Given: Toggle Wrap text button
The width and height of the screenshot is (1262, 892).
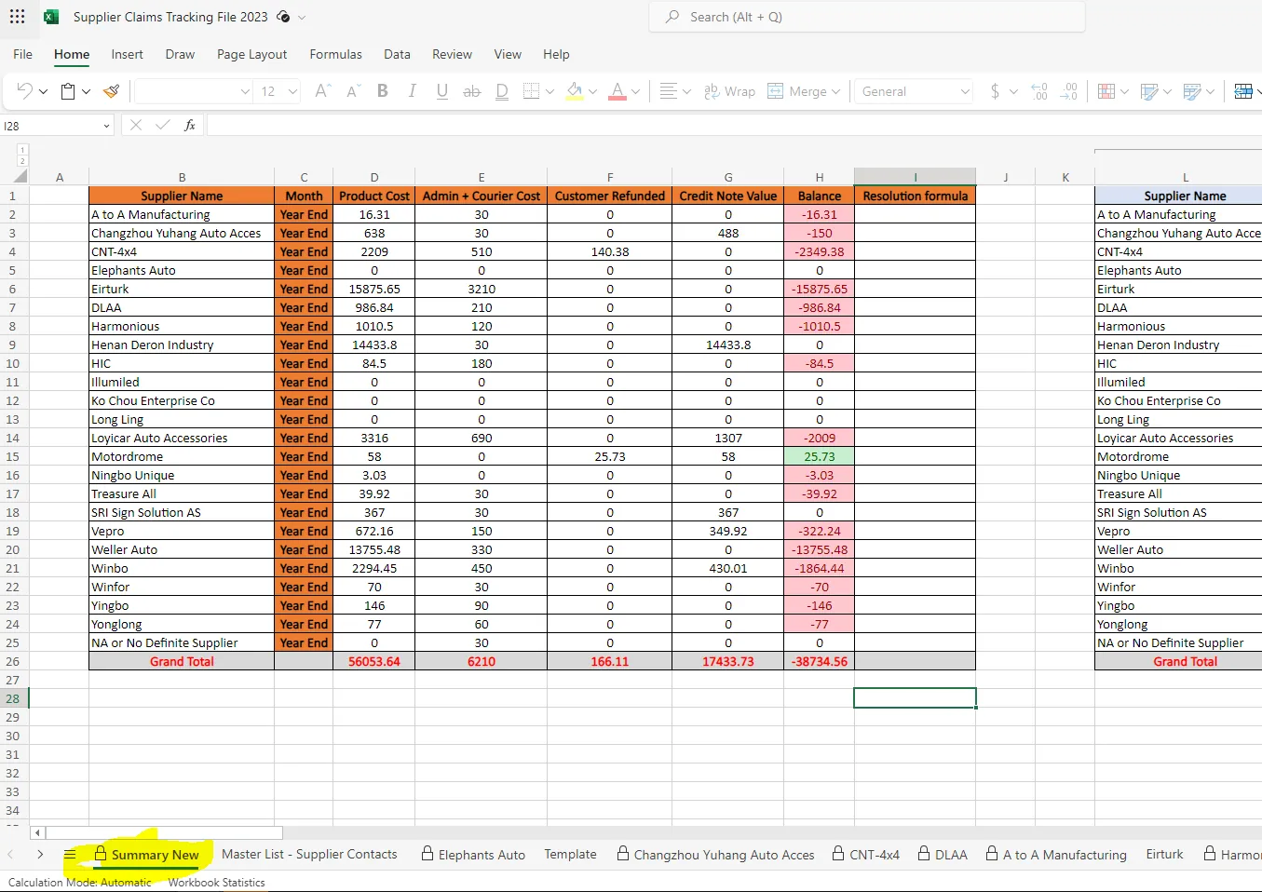Looking at the screenshot, I should pos(730,91).
